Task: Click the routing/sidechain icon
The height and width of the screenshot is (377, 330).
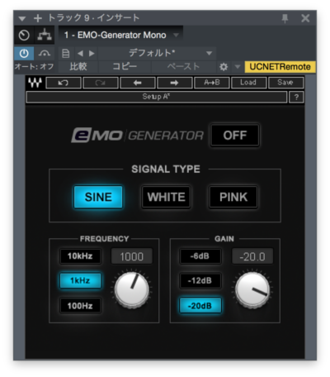Action: (45, 35)
